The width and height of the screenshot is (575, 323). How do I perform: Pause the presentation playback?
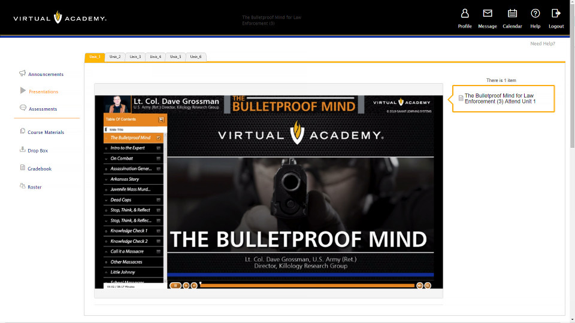pos(175,285)
